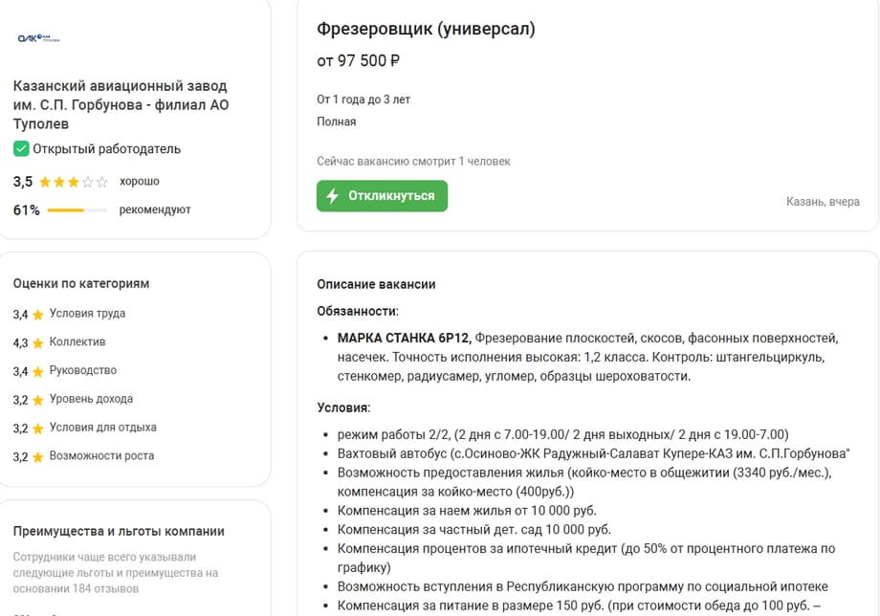The width and height of the screenshot is (880, 616).
Task: Click the lightning icon on the Откликнуться button
Action: (x=333, y=196)
